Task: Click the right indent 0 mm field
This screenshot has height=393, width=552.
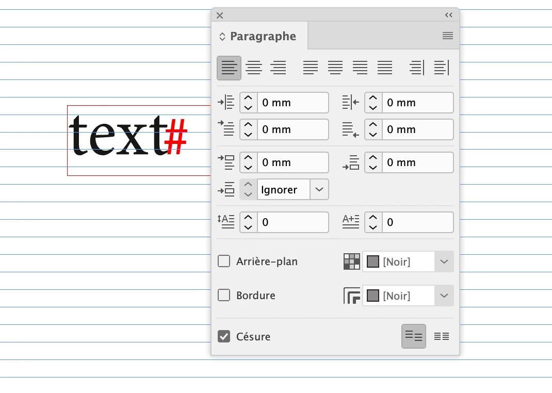Action: (418, 103)
